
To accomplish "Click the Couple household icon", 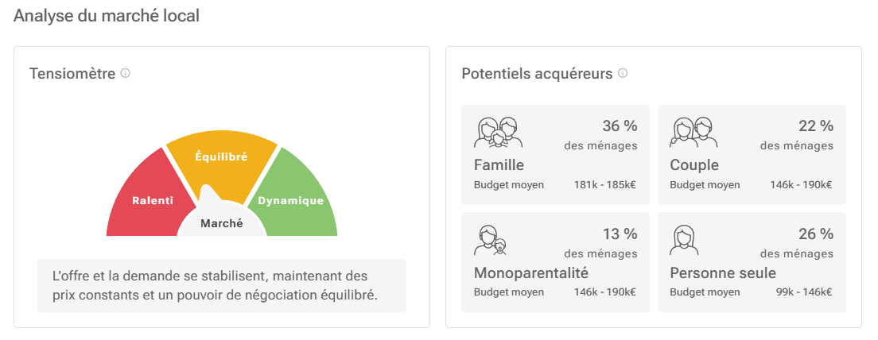I will pos(693,133).
